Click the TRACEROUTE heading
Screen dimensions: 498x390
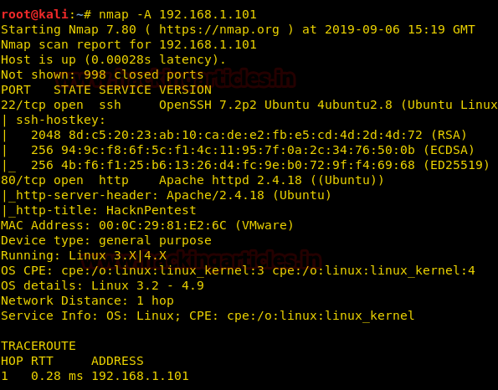point(39,346)
